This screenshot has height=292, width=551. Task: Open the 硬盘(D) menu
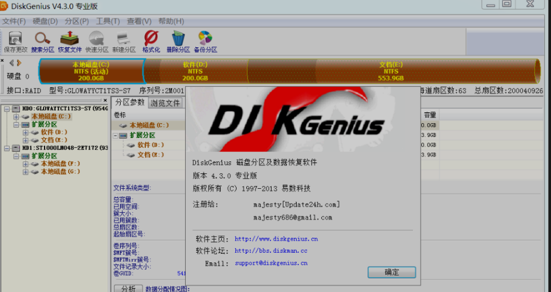coord(45,21)
